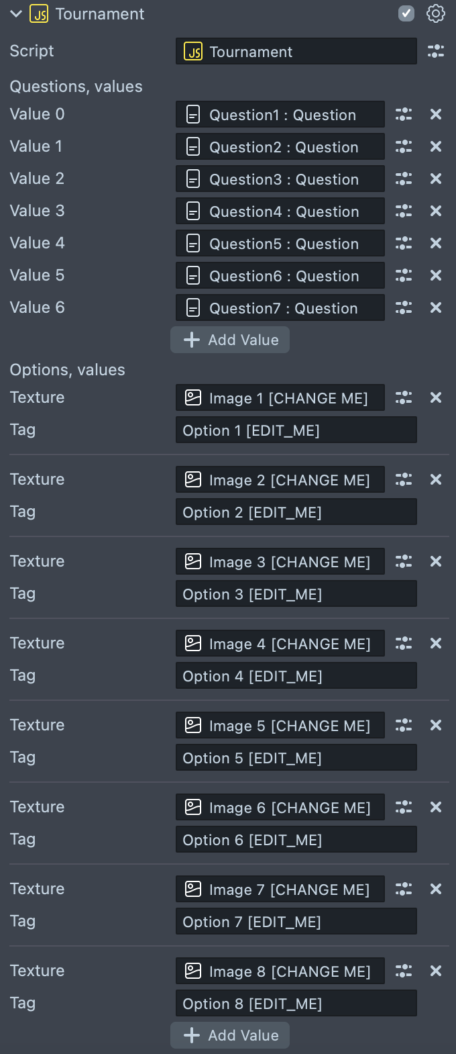Select the Image 1 texture field
The width and height of the screenshot is (456, 1054).
coord(280,398)
